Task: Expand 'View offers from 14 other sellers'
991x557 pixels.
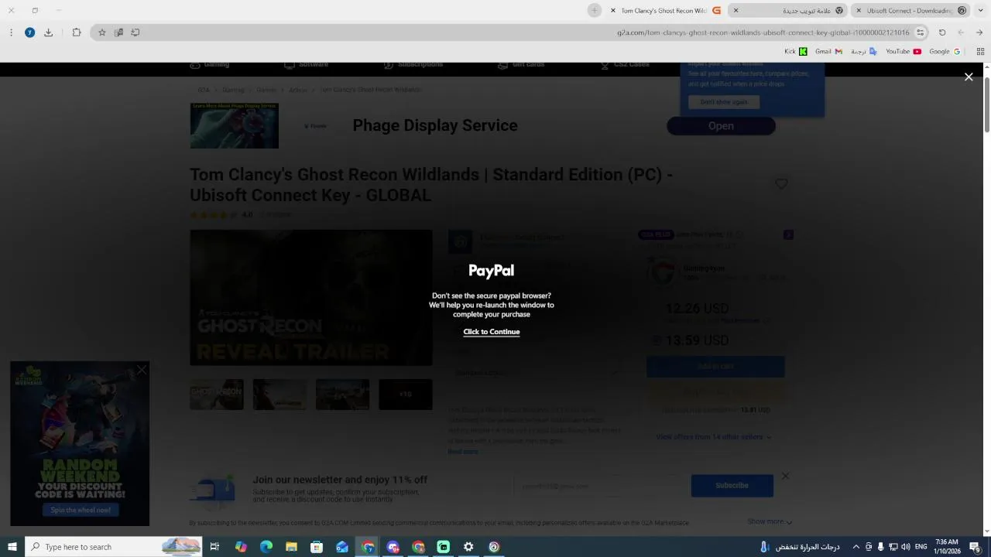Action: pos(713,437)
